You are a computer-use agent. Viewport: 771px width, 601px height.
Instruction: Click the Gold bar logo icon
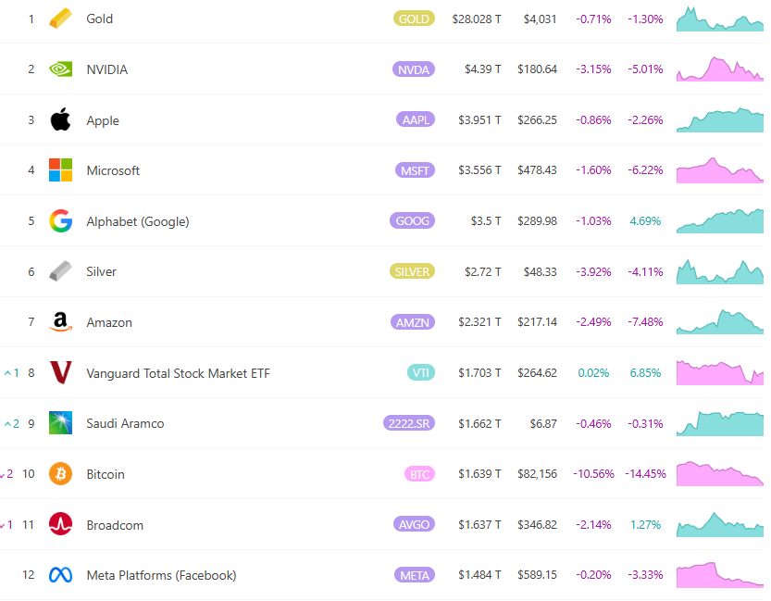[60, 19]
